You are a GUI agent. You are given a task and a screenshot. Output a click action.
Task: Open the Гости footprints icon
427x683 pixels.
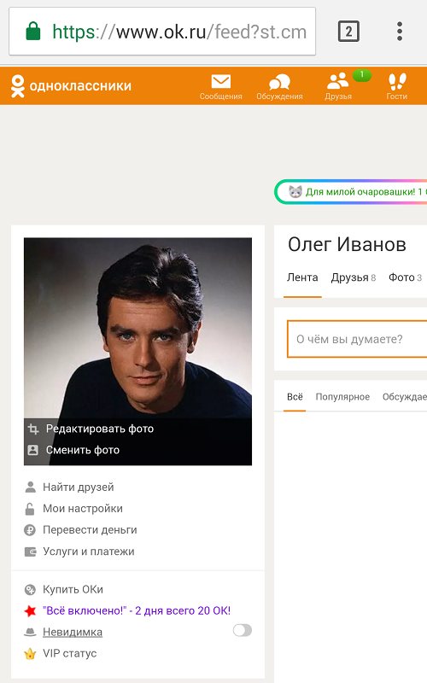[x=396, y=81]
